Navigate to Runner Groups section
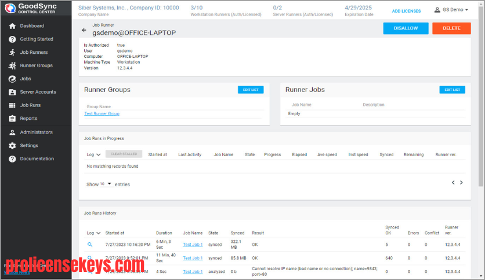Screen dimensions: 485x280 click(x=36, y=66)
